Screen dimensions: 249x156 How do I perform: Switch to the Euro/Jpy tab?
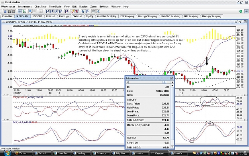coord(64,16)
